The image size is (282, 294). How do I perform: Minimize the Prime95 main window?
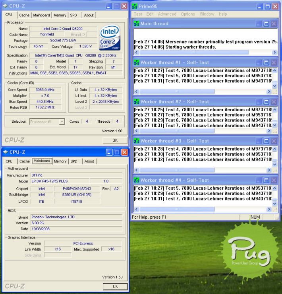pos(259,6)
